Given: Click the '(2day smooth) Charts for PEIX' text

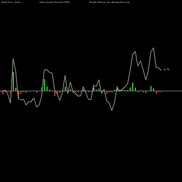Looking at the screenshot, I should [54, 2].
